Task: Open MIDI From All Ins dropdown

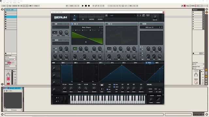Action: [11, 57]
